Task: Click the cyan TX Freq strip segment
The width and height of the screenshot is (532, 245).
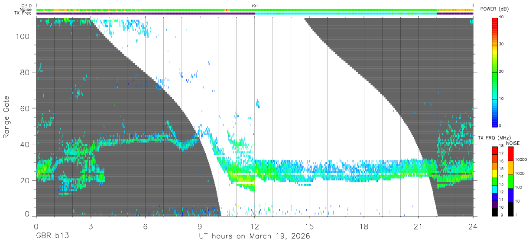Action: click(346, 13)
